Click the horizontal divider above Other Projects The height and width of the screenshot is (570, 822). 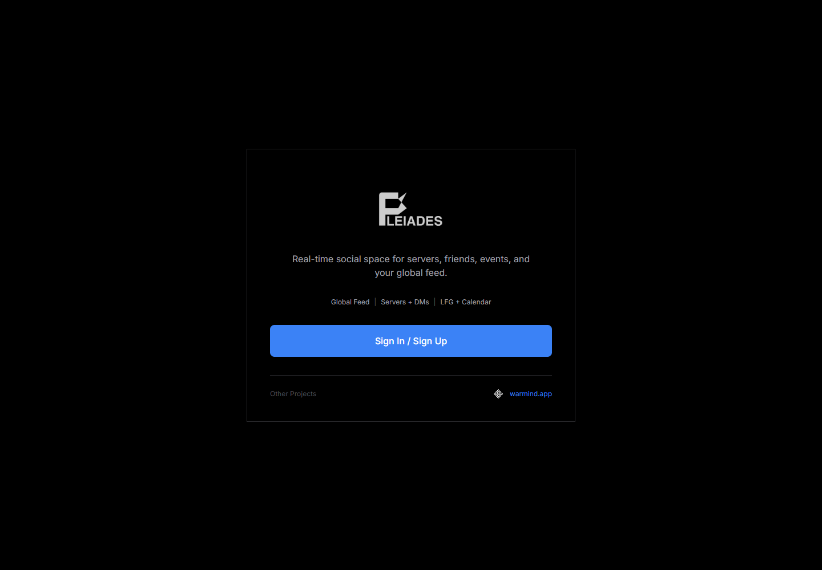point(411,375)
